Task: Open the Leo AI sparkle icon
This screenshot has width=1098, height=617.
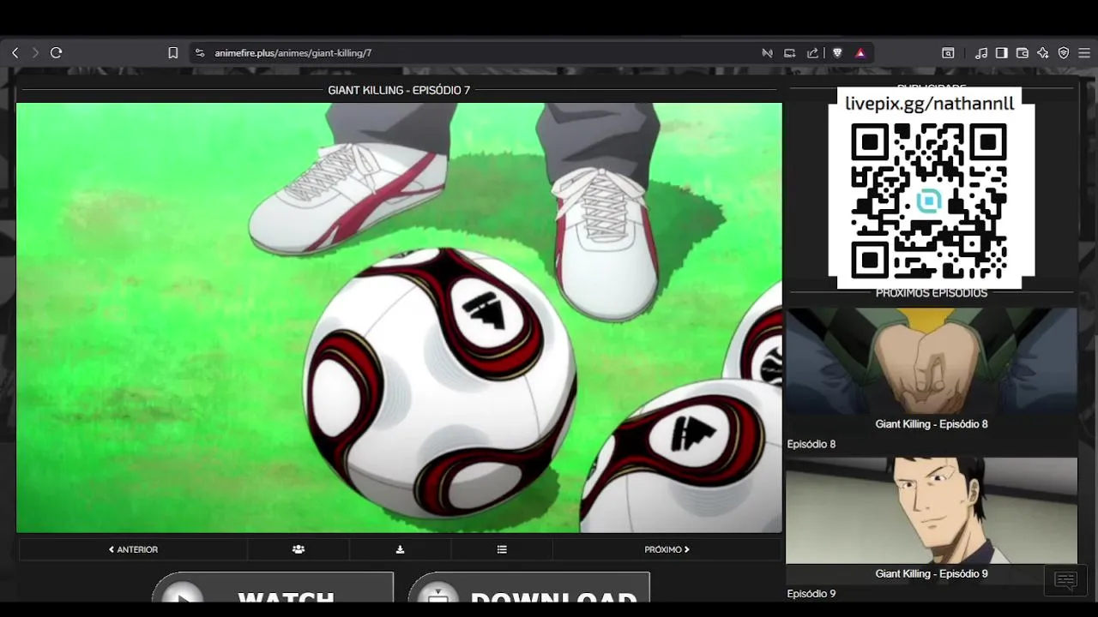Action: [x=1043, y=53]
